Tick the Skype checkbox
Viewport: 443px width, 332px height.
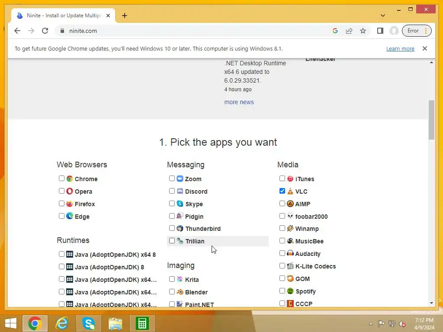172,204
